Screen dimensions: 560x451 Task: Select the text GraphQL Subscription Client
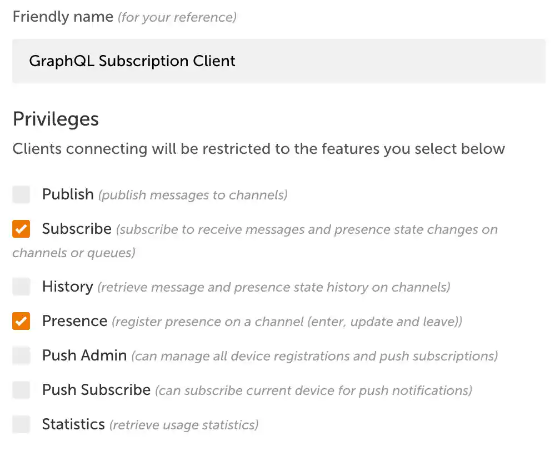tap(132, 61)
